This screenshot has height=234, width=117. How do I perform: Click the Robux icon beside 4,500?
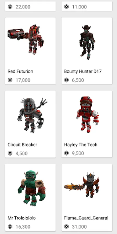10,153
